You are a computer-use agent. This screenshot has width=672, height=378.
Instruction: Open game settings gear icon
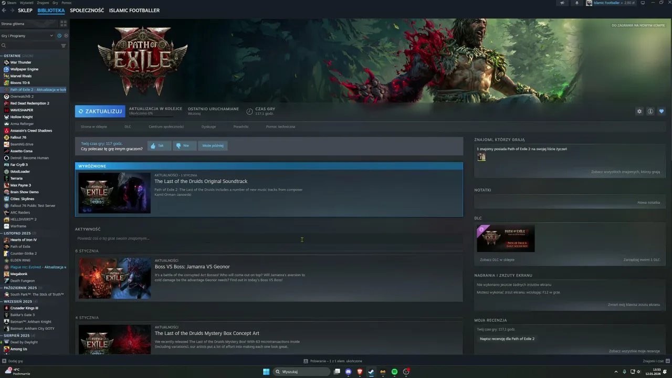point(639,111)
